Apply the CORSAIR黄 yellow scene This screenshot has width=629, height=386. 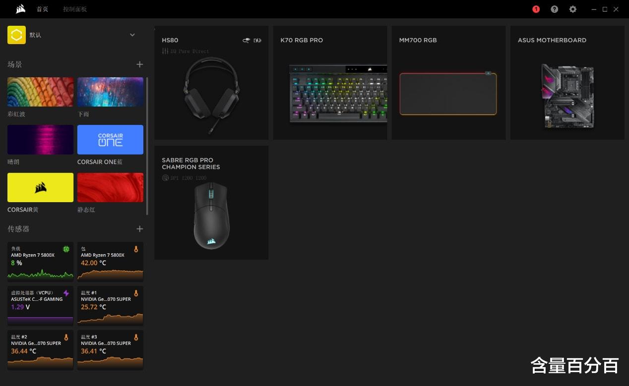coord(40,187)
